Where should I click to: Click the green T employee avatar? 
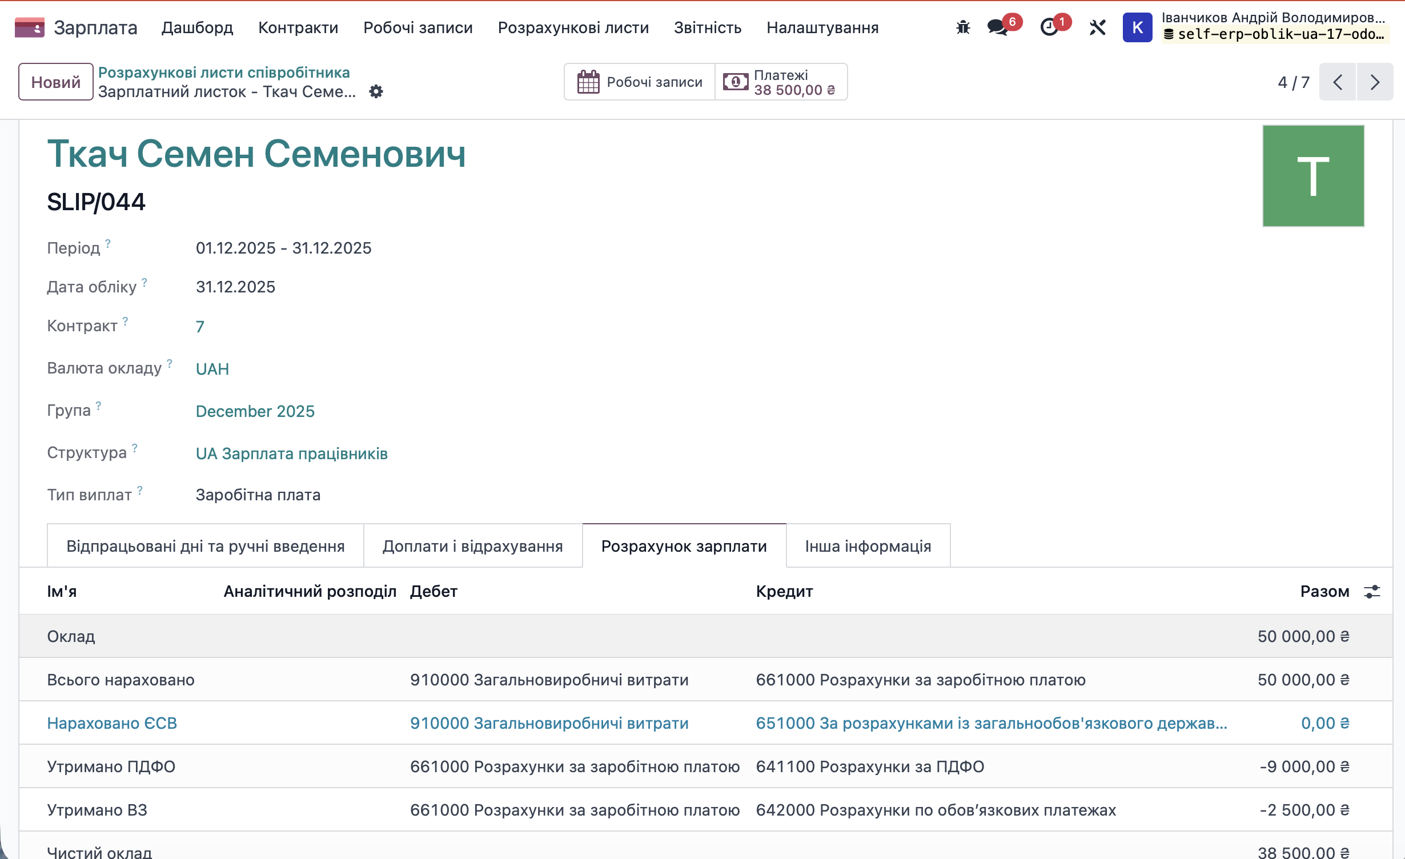pyautogui.click(x=1313, y=175)
